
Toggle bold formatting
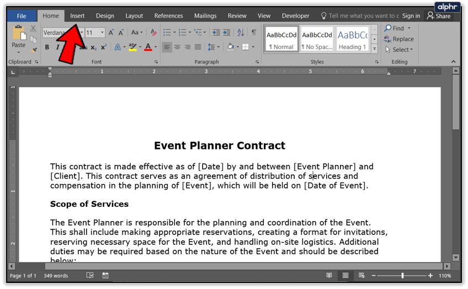pyautogui.click(x=47, y=47)
